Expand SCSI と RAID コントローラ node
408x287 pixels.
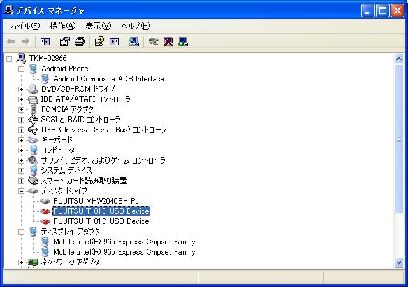point(21,120)
